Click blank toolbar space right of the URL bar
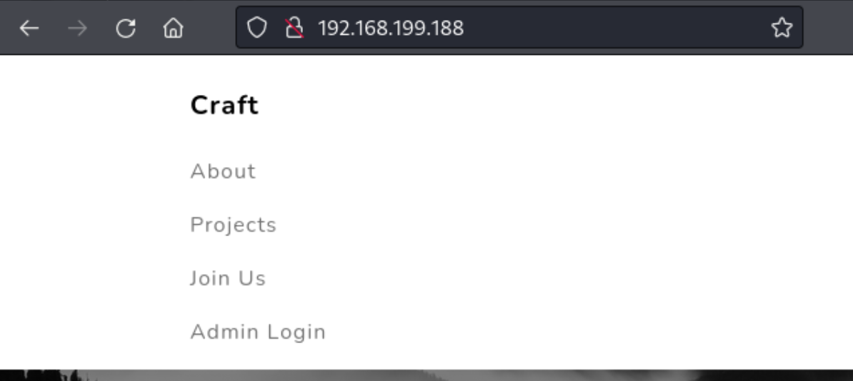The image size is (853, 381). (828, 27)
